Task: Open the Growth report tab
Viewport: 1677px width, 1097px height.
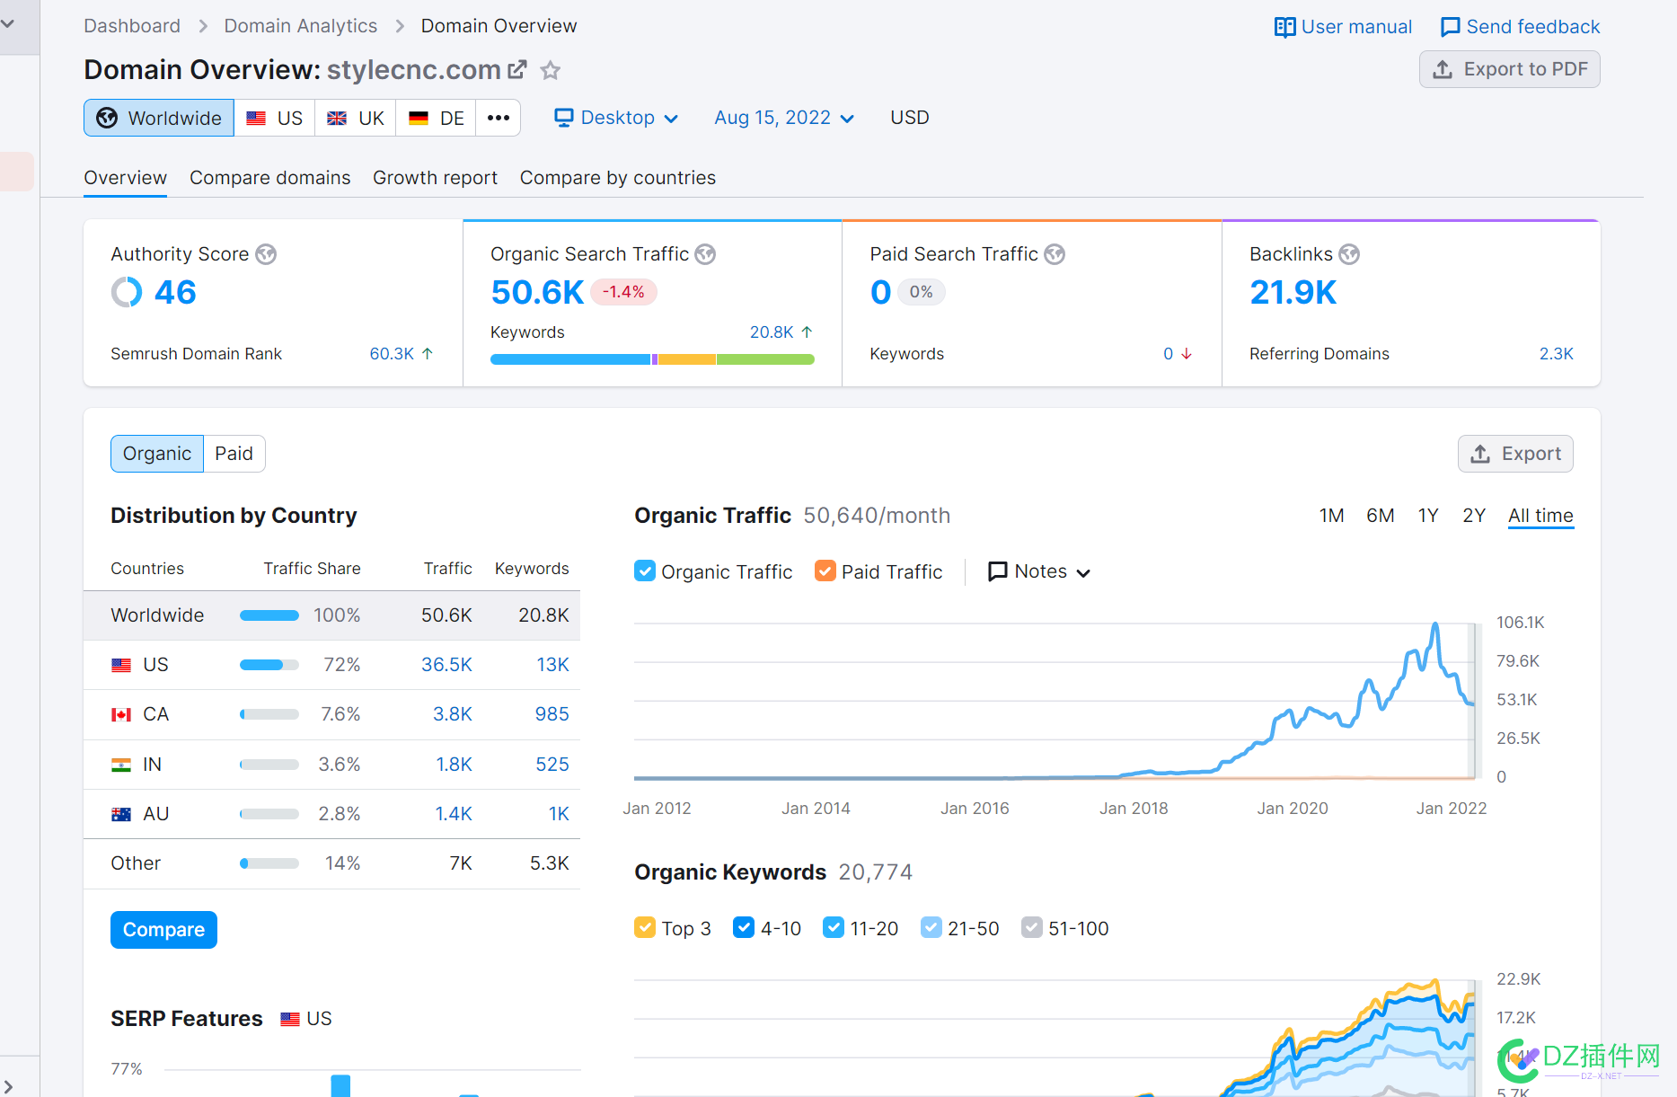Action: pyautogui.click(x=436, y=178)
